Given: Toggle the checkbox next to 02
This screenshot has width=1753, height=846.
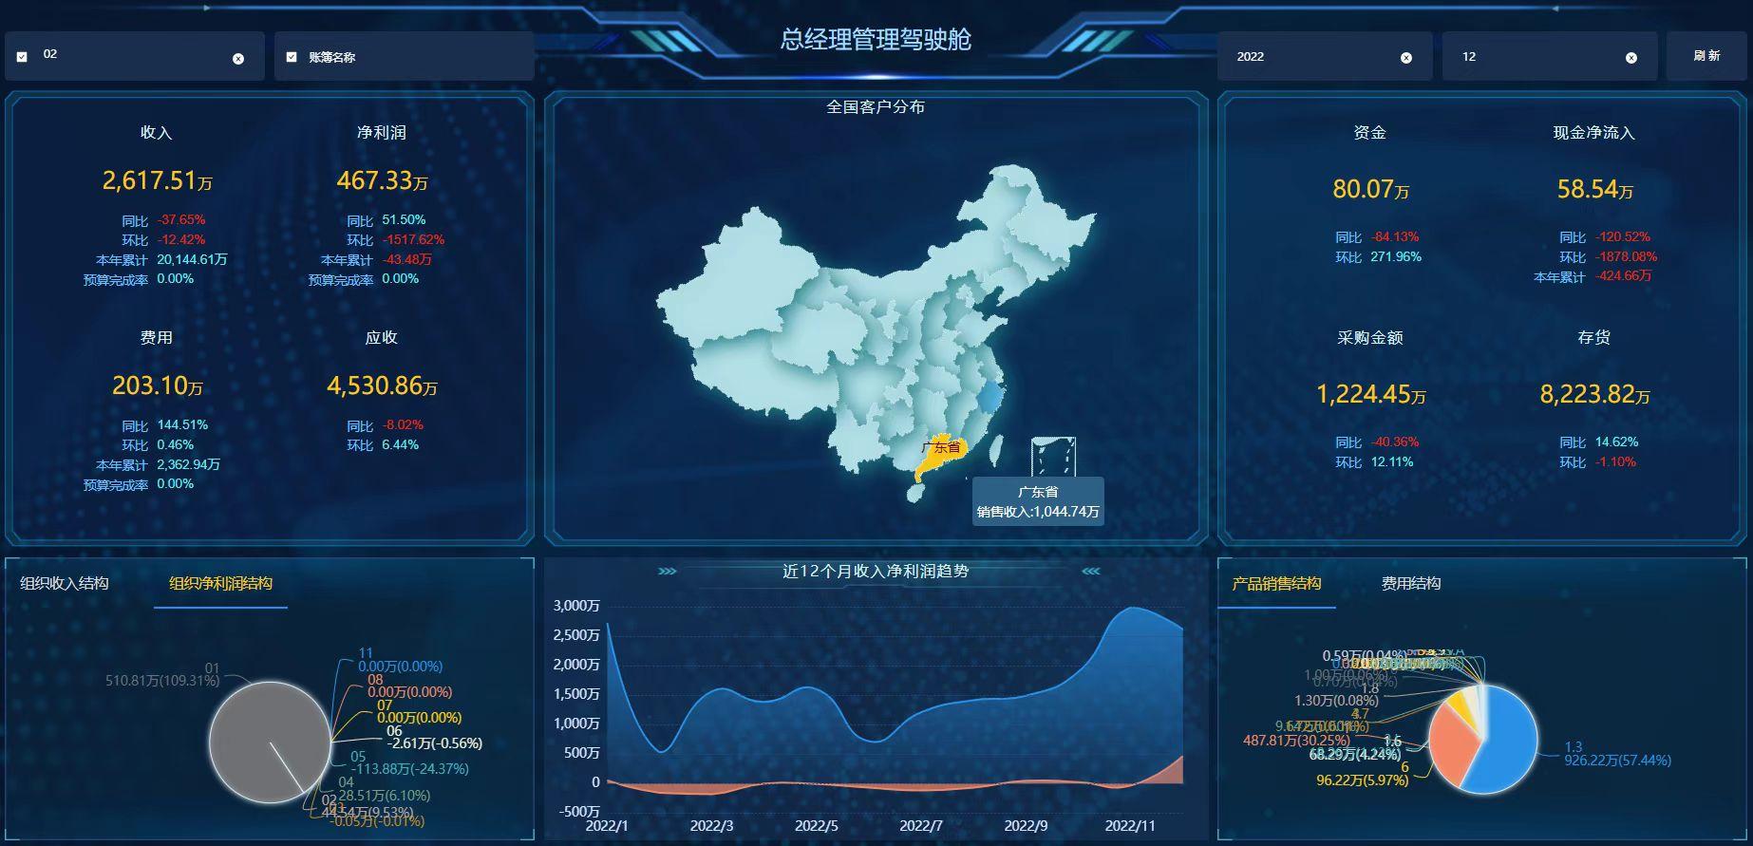Looking at the screenshot, I should [22, 57].
